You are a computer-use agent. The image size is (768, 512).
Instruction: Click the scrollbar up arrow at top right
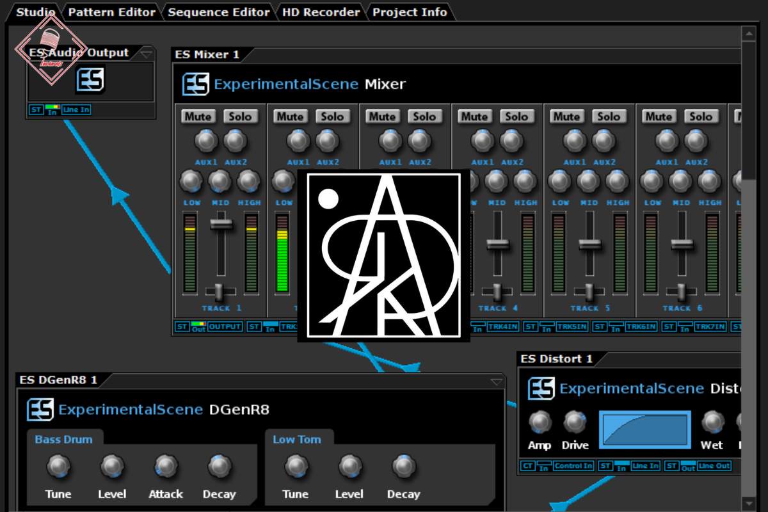[749, 34]
